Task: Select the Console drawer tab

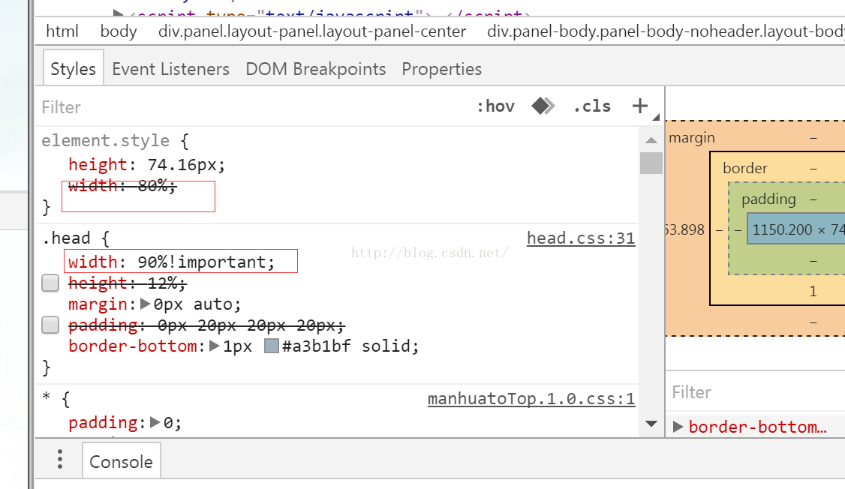Action: (x=122, y=461)
